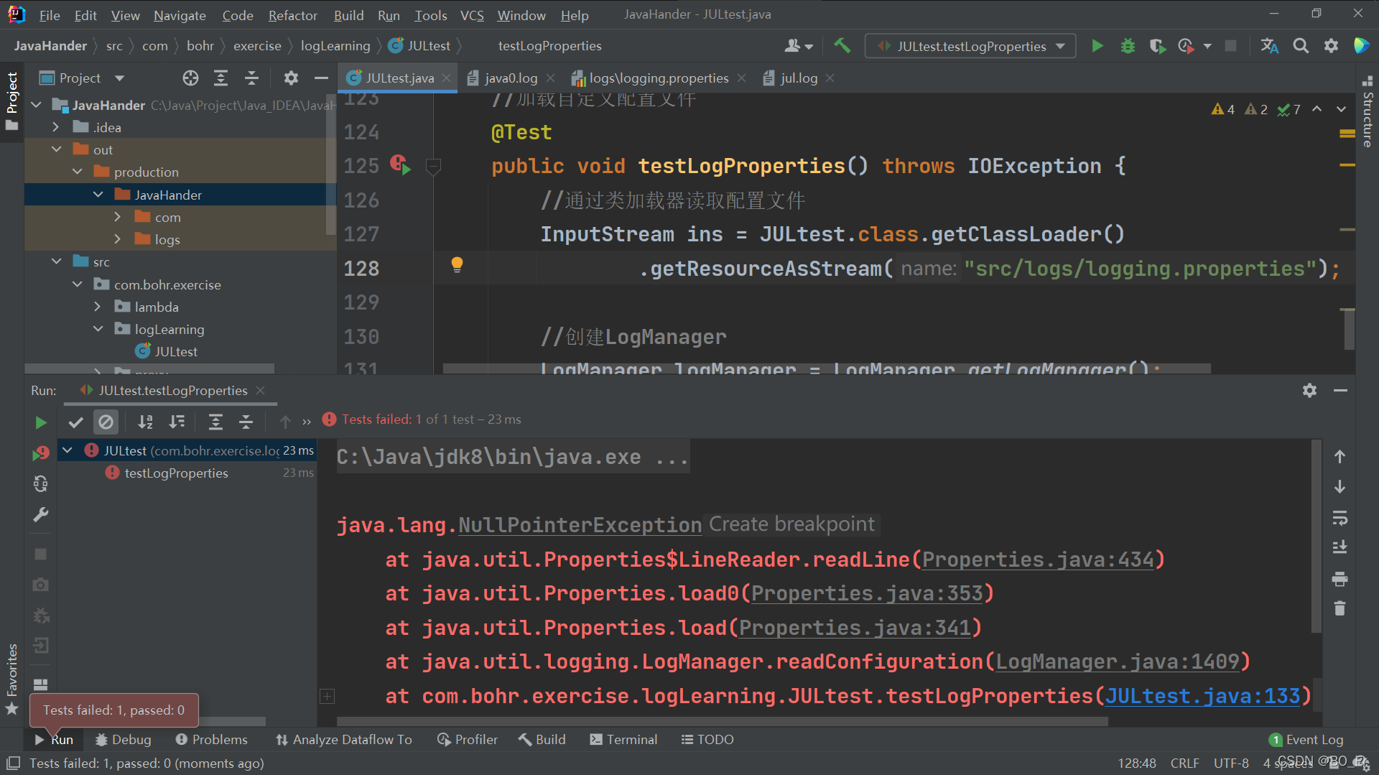Open Problems tool window
The image size is (1379, 775).
212,740
